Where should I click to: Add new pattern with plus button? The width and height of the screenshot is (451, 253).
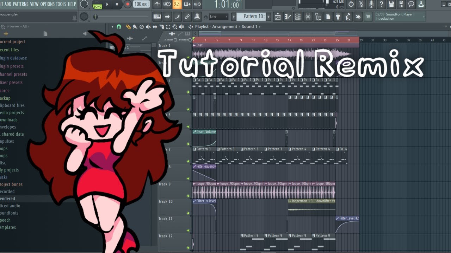[268, 17]
